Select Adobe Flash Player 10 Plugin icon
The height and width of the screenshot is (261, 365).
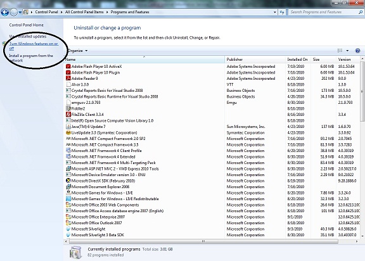coord(68,72)
